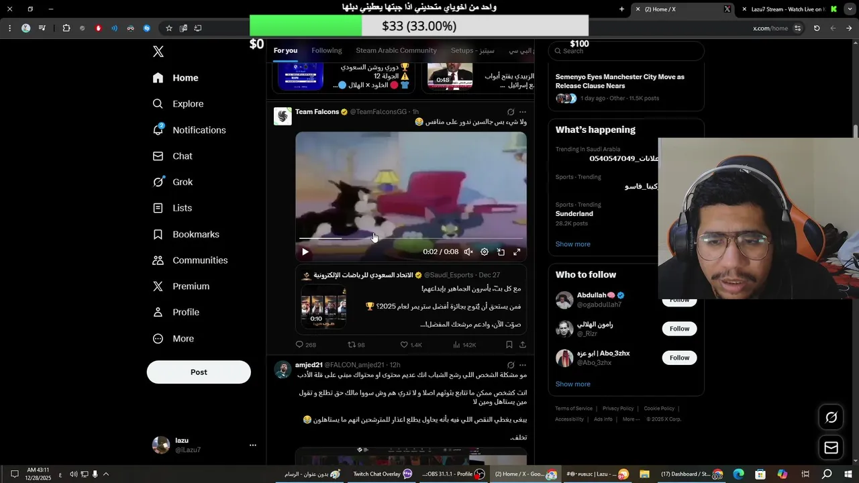Image resolution: width=859 pixels, height=483 pixels.
Task: Open Grok icon on amjed21 post
Action: point(511,365)
